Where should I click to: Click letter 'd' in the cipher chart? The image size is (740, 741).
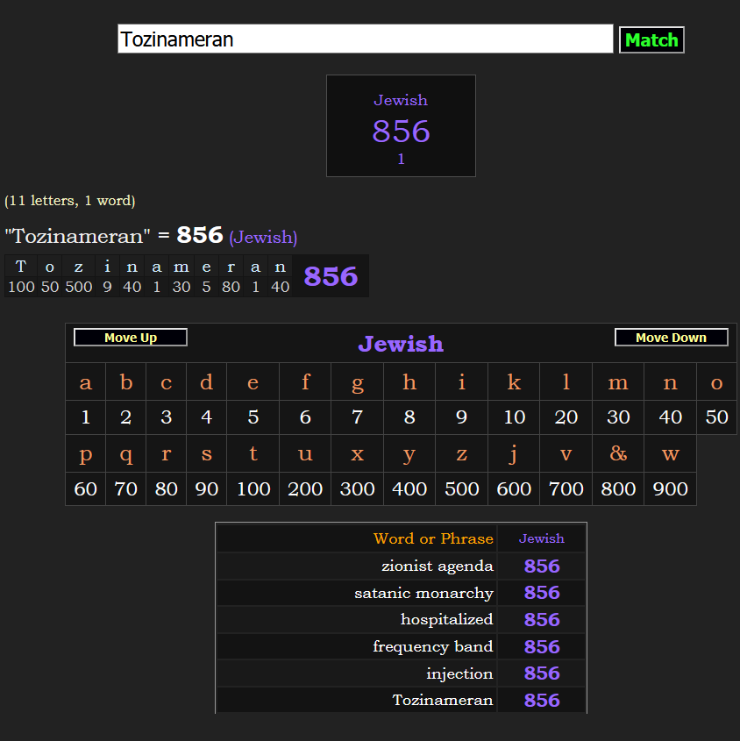[207, 381]
